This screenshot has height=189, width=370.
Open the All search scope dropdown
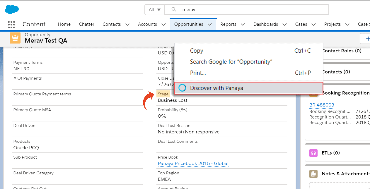(x=155, y=9)
